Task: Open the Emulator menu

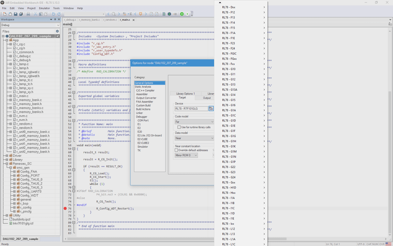Action: pos(44,8)
